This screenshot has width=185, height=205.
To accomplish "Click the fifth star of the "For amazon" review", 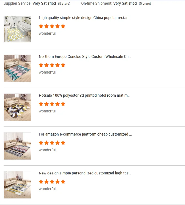I will point(63,143).
